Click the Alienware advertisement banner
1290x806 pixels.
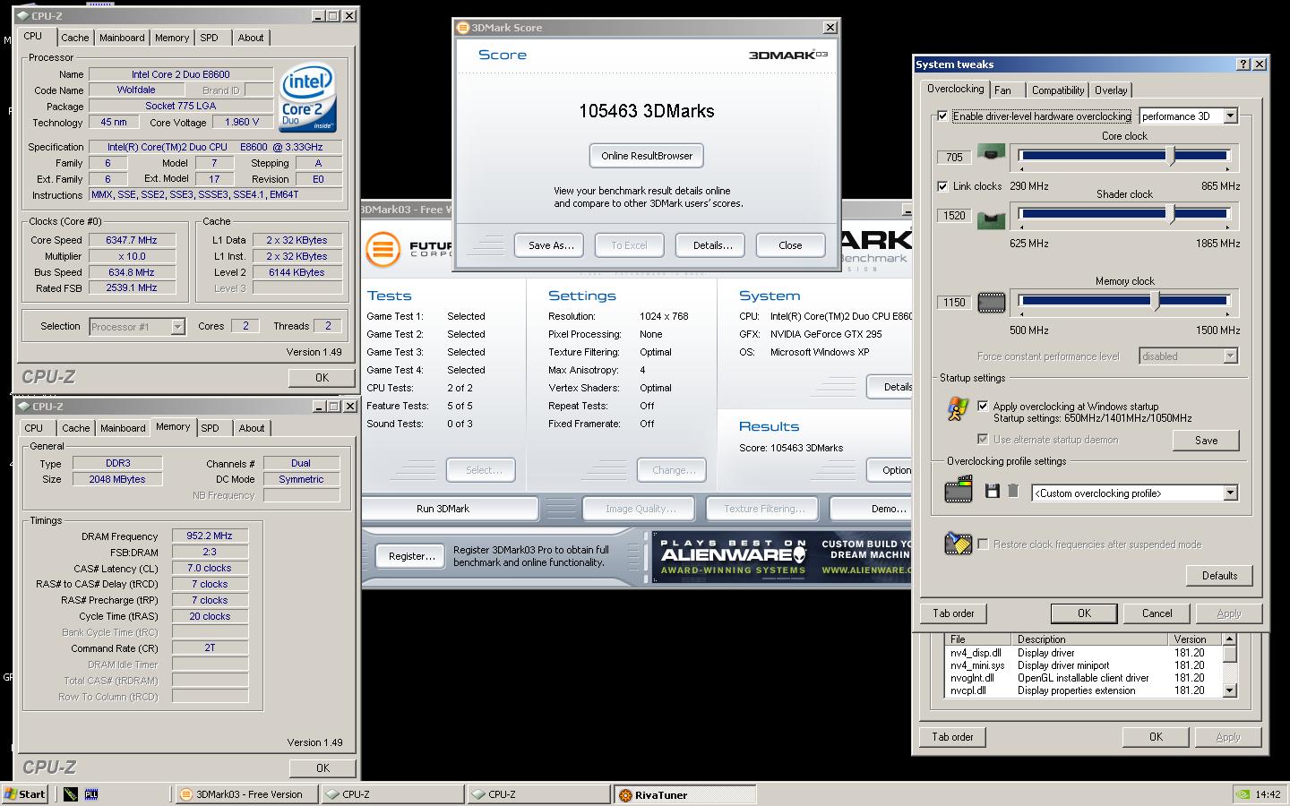(782, 557)
